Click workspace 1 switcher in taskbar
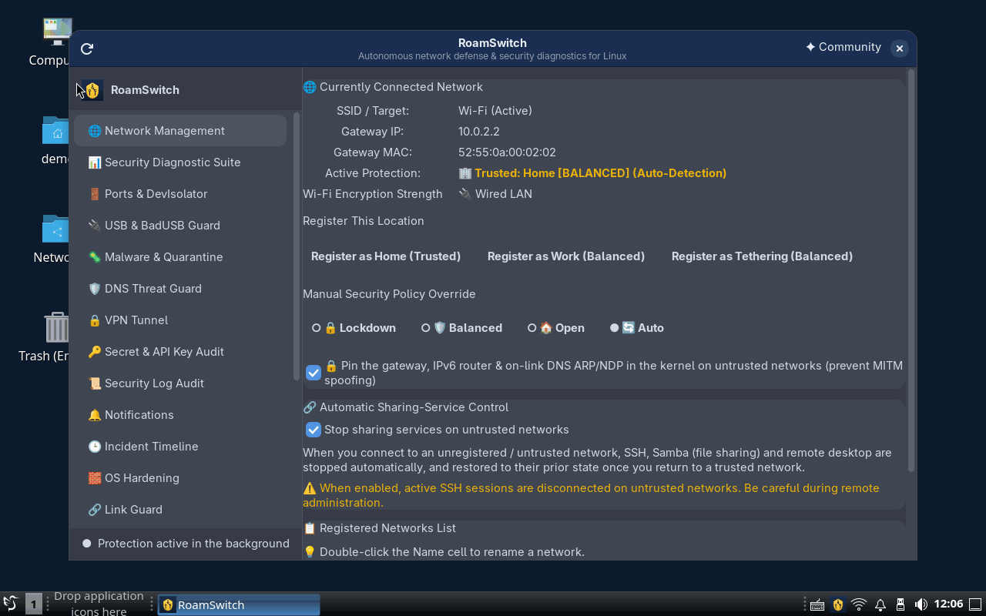986x616 pixels. tap(33, 604)
